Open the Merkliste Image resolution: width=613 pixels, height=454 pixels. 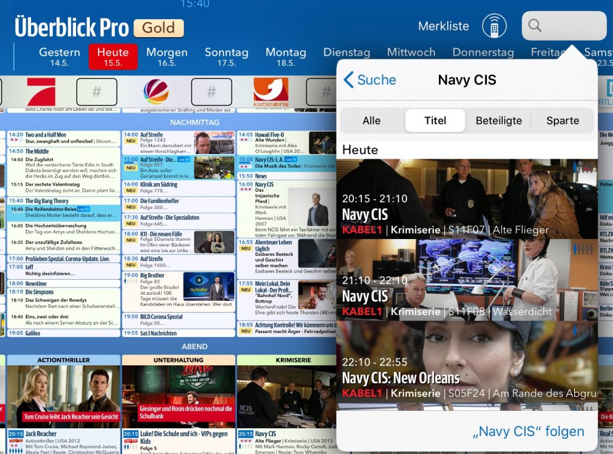pos(444,26)
